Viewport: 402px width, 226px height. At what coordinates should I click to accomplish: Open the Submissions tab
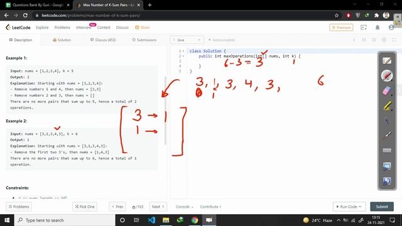point(144,40)
